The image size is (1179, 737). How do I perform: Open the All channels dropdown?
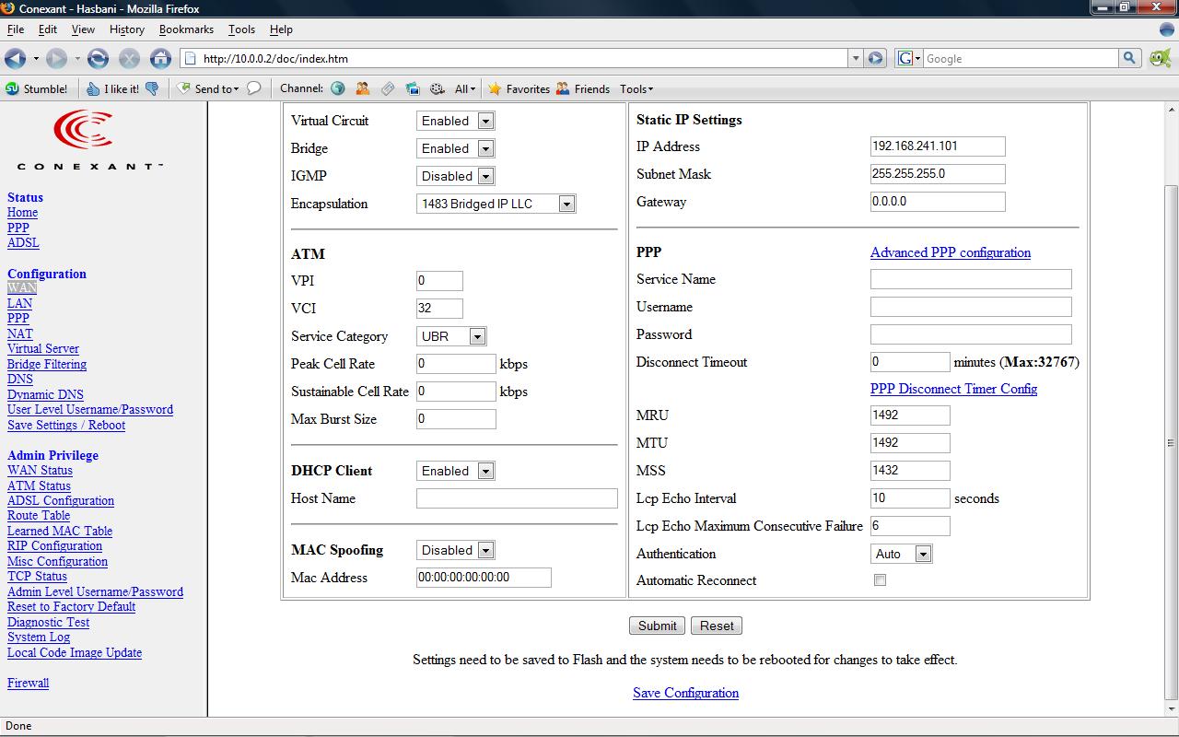coord(465,89)
